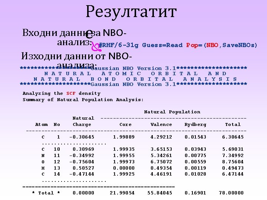
Task: Click total value 6.47144
Action: 233,174
